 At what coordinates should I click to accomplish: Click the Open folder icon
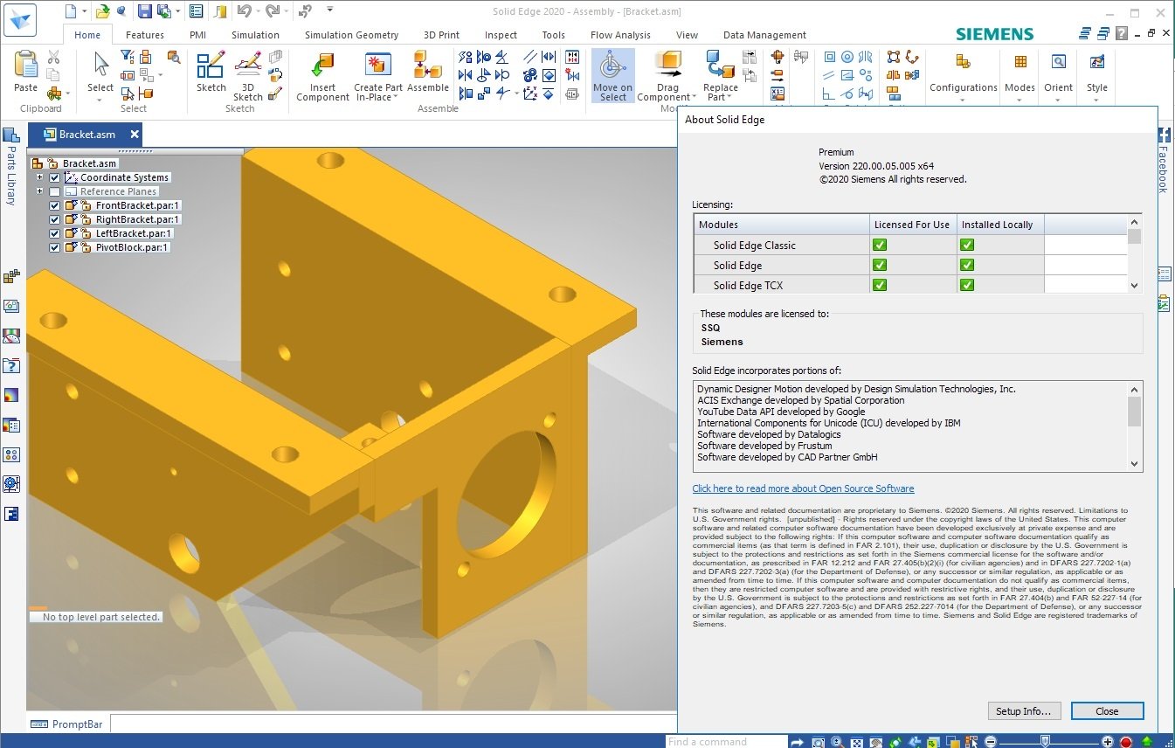tap(102, 11)
